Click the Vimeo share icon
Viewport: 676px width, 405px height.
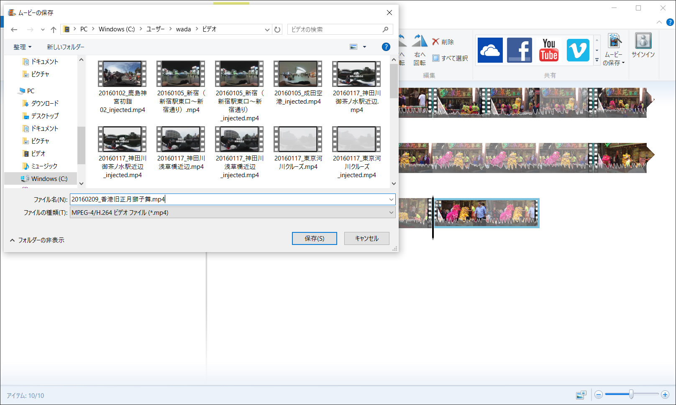point(578,50)
